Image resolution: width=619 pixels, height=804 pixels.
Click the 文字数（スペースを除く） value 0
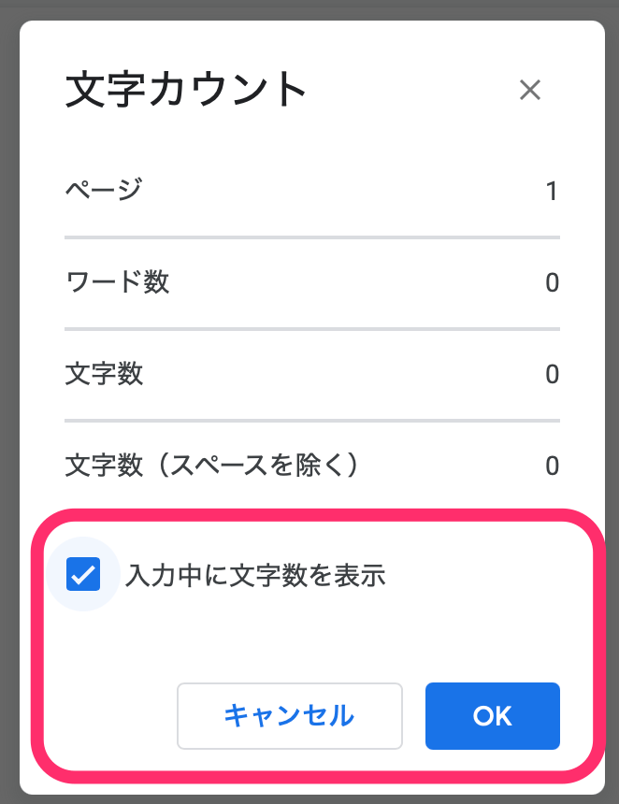(552, 466)
